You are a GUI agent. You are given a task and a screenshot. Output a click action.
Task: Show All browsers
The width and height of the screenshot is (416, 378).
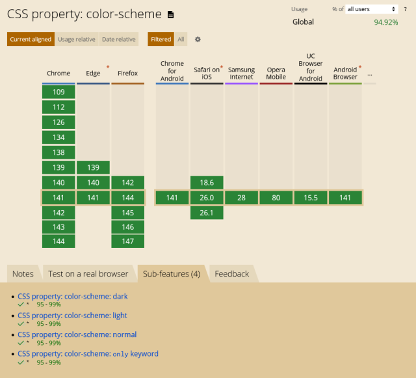coord(181,39)
